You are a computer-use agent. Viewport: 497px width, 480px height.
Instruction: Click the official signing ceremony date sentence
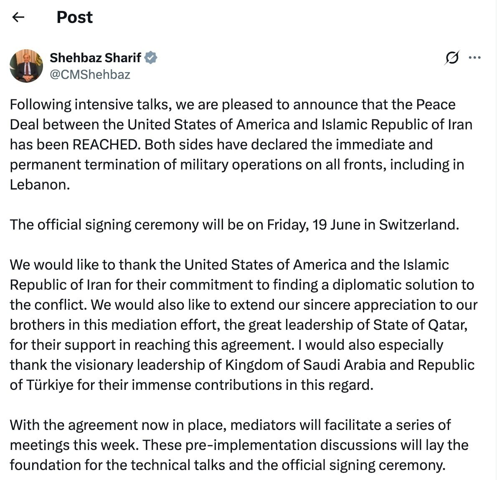(x=234, y=225)
